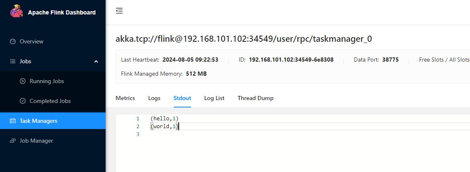Open the Job Manager page

(36, 141)
